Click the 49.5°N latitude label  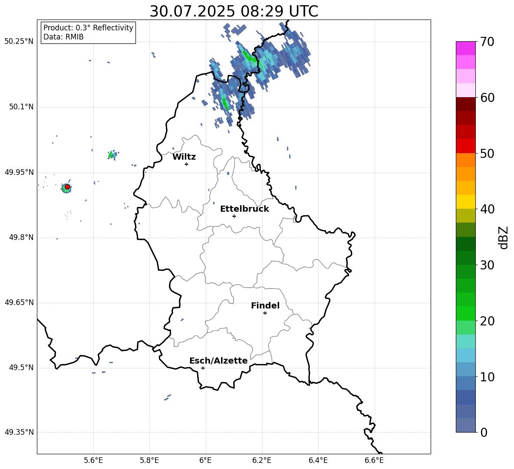[21, 367]
